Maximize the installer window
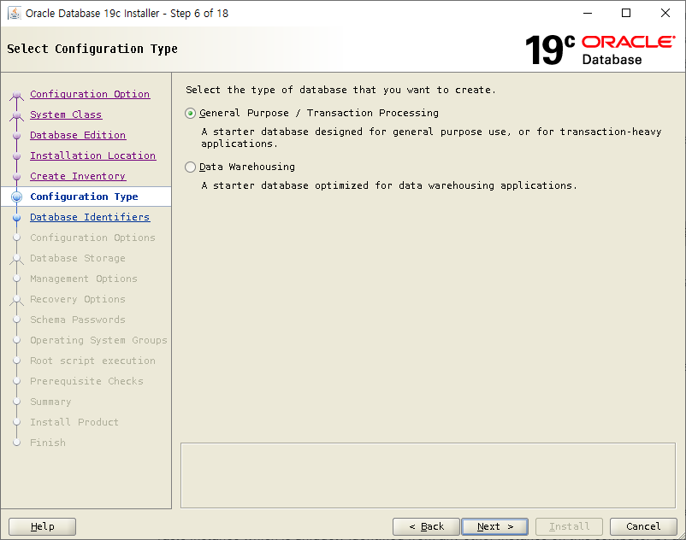This screenshot has height=540, width=686. 626,13
